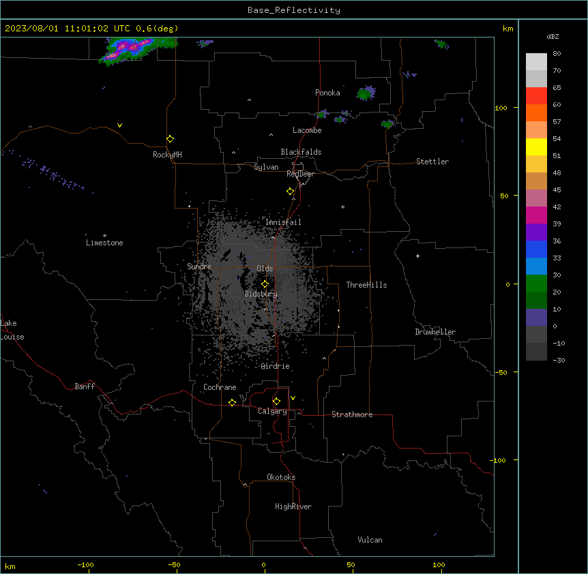Click the Didsbury city label
Screen dimensions: 588x574
tap(261, 294)
